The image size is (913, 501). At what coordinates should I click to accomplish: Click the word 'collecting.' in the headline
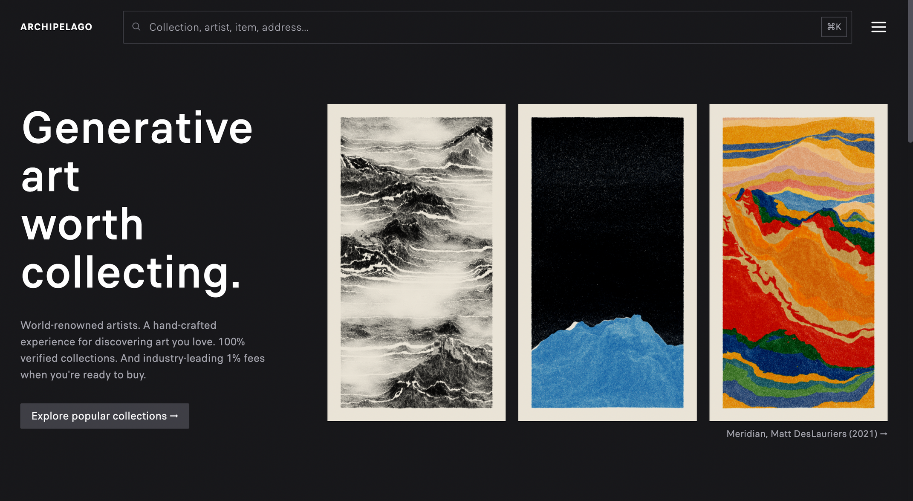click(x=131, y=273)
